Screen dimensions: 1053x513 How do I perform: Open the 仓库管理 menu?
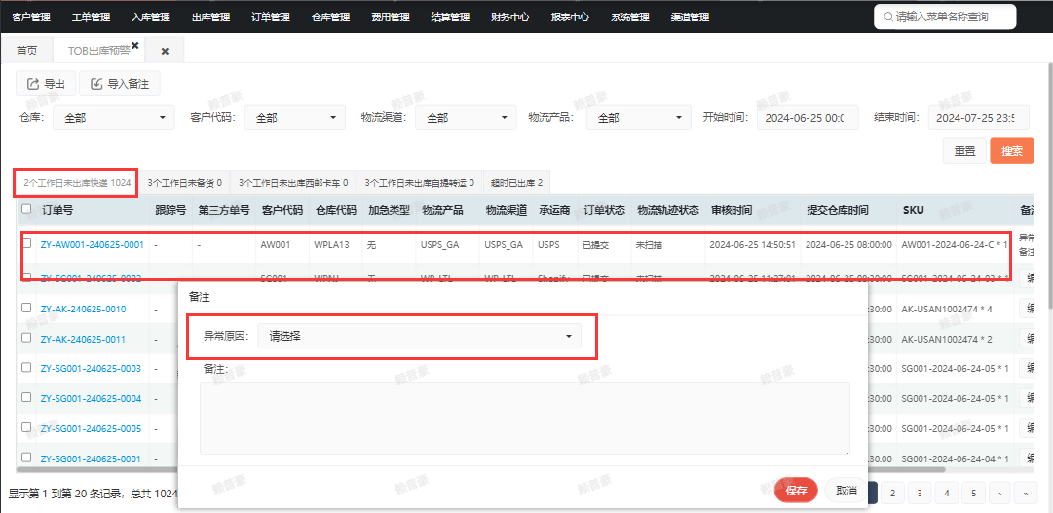click(330, 18)
